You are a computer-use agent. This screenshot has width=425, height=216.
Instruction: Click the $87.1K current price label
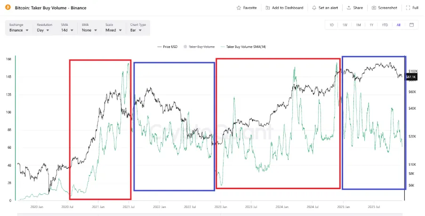tap(410, 77)
